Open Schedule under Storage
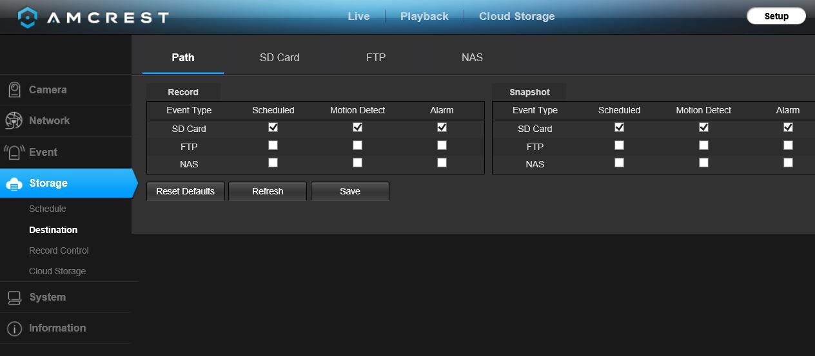Image resolution: width=815 pixels, height=356 pixels. (48, 209)
